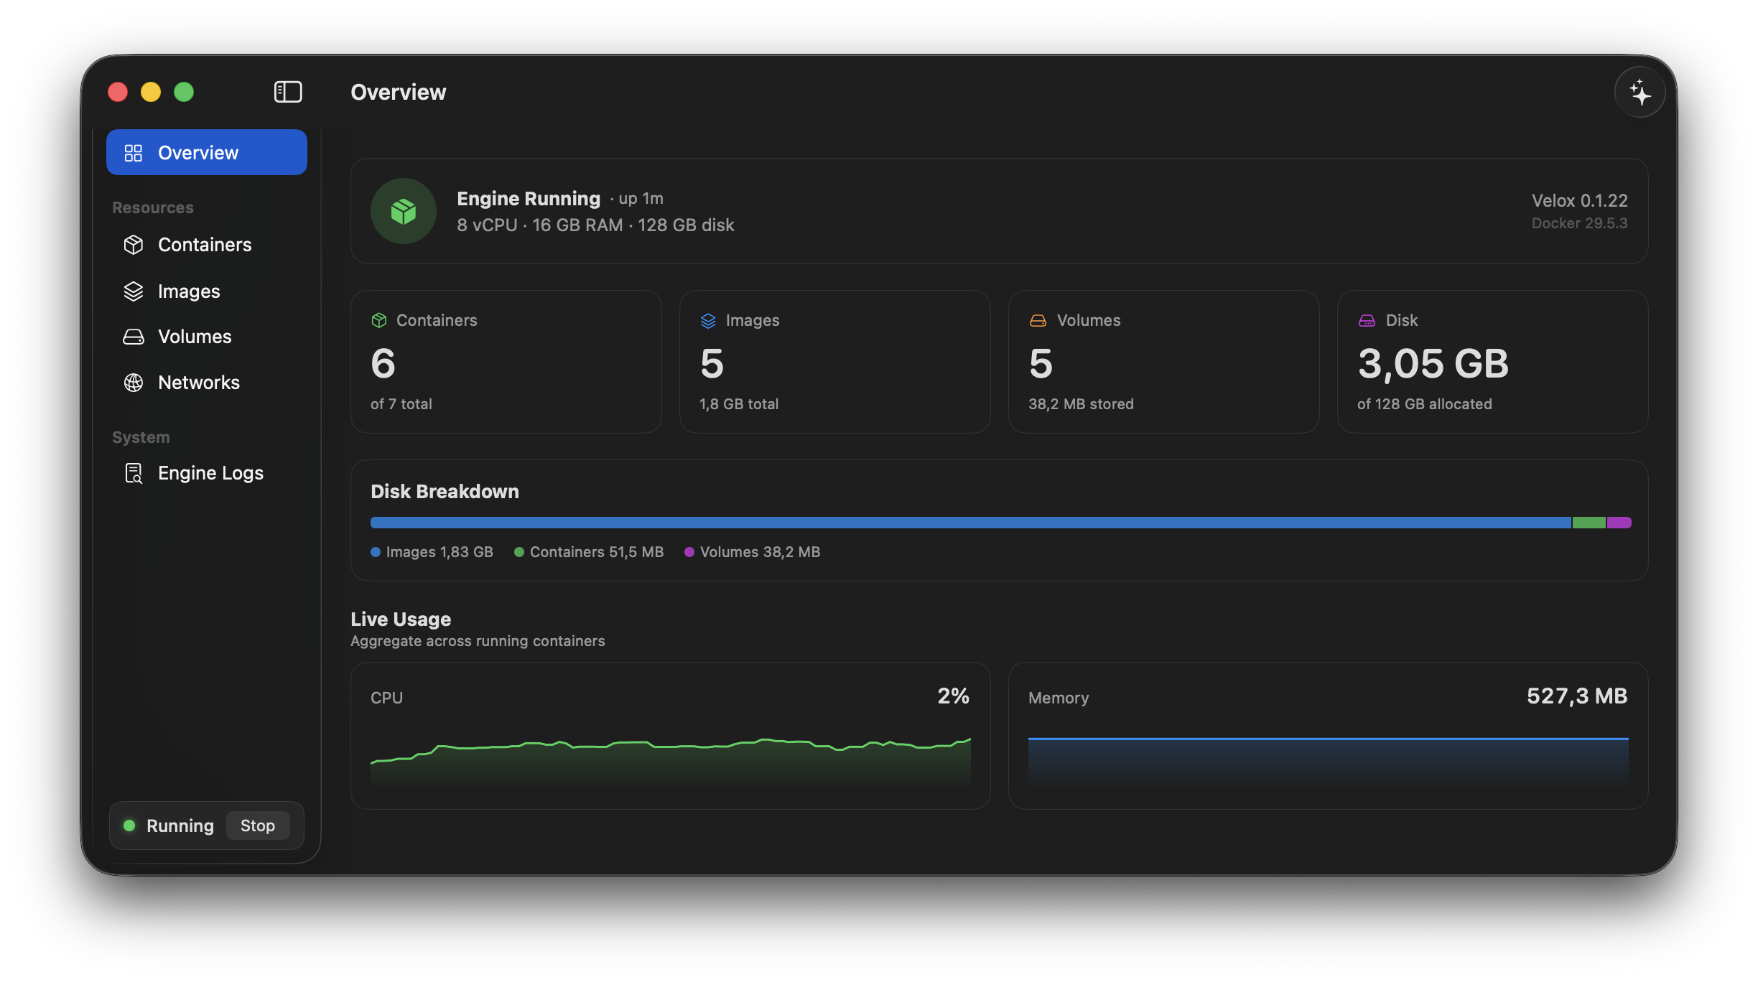Click '8 vCPU · 16 GB RAM · 128 GB disk' text
Image resolution: width=1758 pixels, height=982 pixels.
595,225
